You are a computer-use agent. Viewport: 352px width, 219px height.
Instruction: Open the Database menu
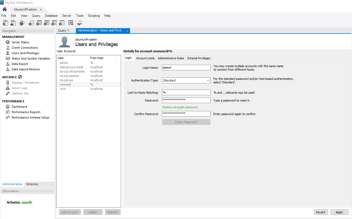pyautogui.click(x=51, y=16)
